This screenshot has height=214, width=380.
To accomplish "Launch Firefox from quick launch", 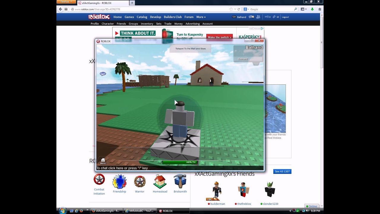I will [x=81, y=211].
